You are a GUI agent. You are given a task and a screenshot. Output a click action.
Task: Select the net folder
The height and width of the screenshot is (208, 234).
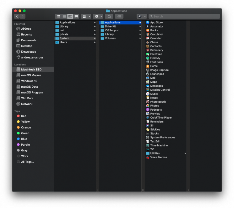pos(75,30)
